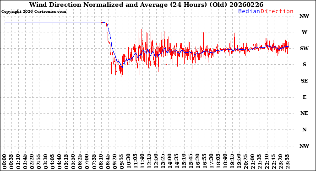The width and height of the screenshot is (316, 171).
Task: Click the 09:20 time label
Action: pyautogui.click(x=114, y=161)
